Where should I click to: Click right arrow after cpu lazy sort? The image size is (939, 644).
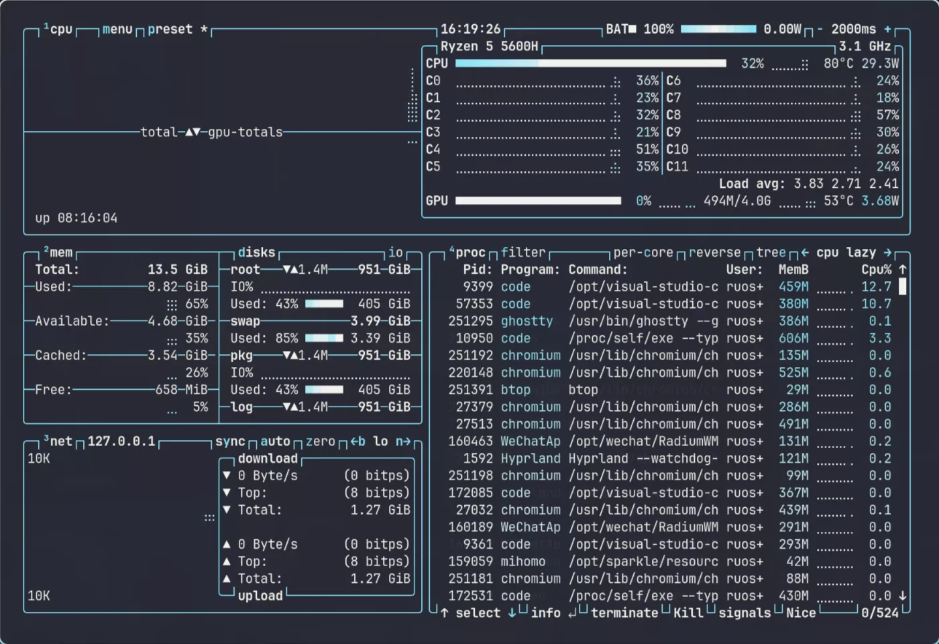pyautogui.click(x=887, y=253)
